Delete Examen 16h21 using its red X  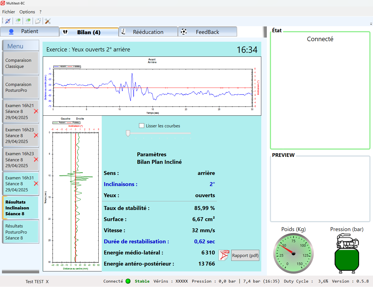[36, 111]
